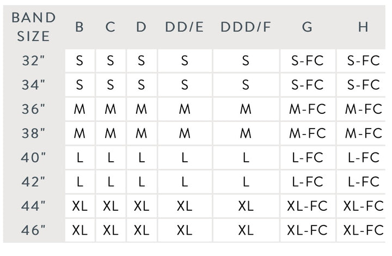Click the 46" band size row label
The width and height of the screenshot is (392, 256).
tap(34, 230)
